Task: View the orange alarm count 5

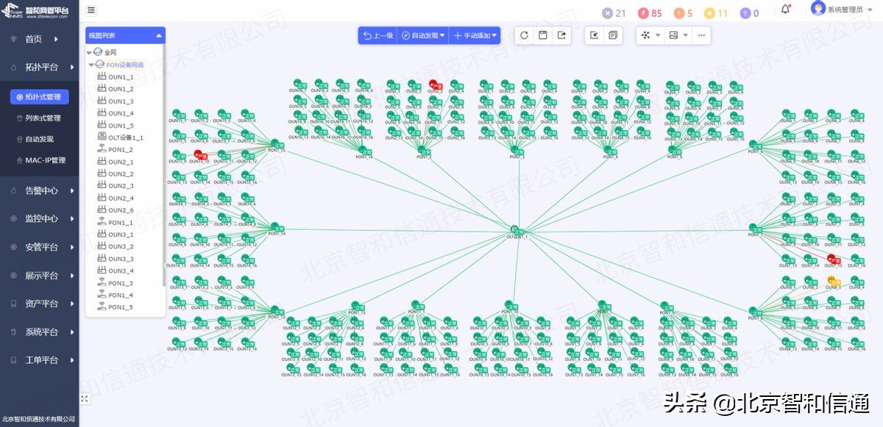Action: (x=684, y=13)
